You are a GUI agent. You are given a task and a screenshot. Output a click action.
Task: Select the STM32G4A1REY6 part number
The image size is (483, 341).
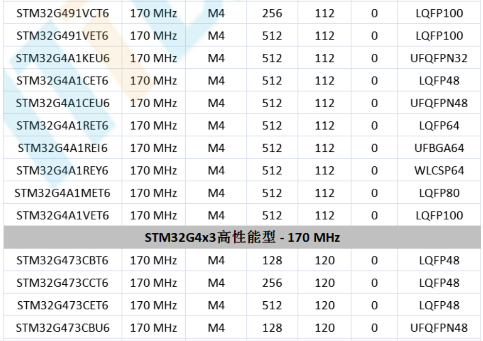click(x=62, y=171)
